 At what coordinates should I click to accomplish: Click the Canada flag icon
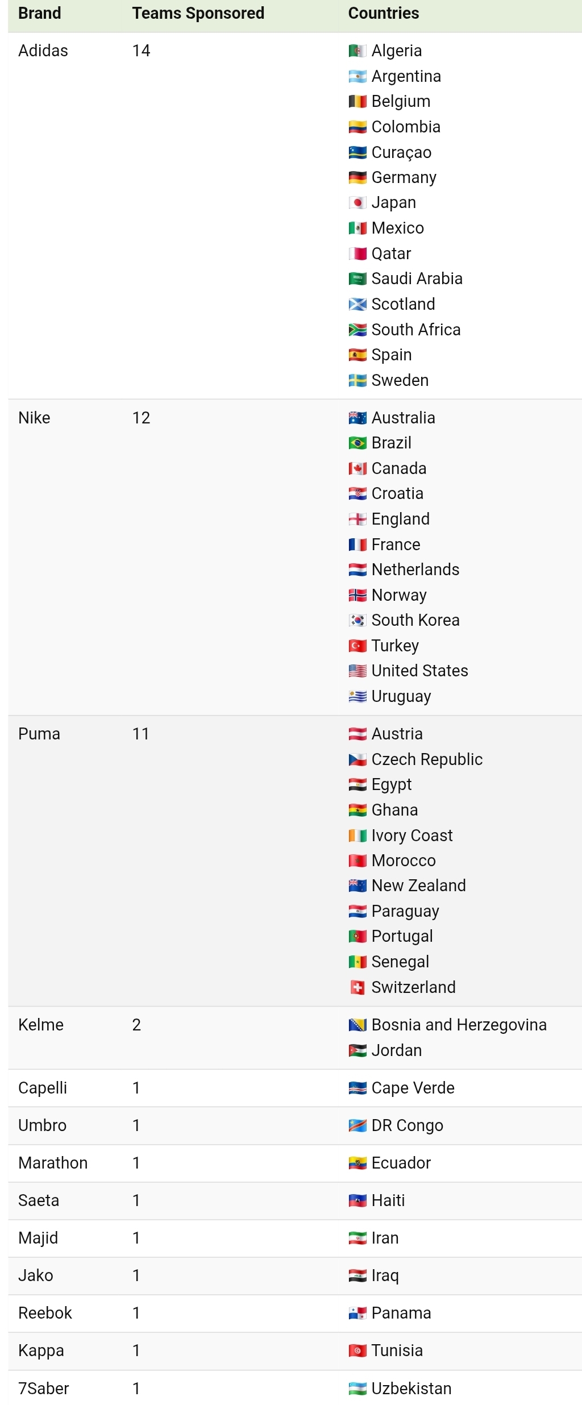[x=357, y=469]
